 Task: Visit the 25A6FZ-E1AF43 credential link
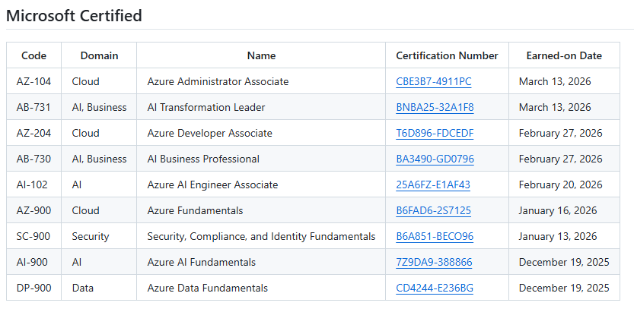point(433,184)
